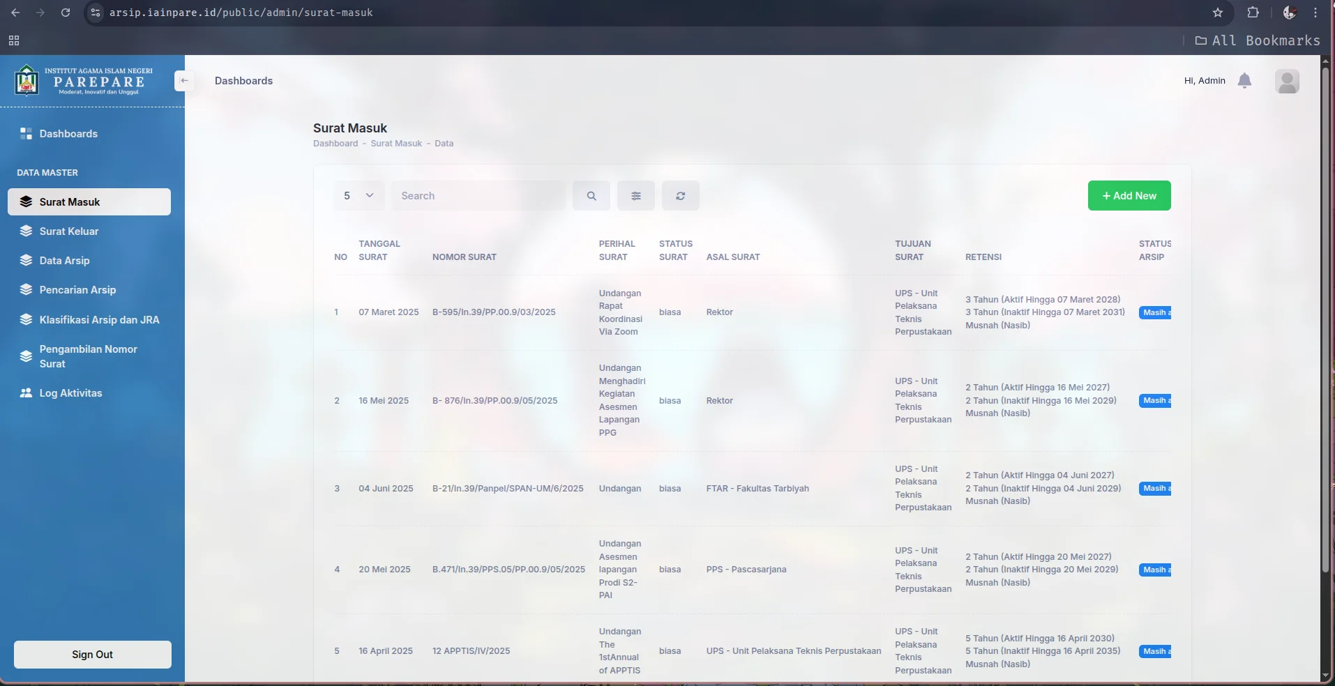Click the Log Aktivitas people icon
The image size is (1335, 686).
point(25,392)
